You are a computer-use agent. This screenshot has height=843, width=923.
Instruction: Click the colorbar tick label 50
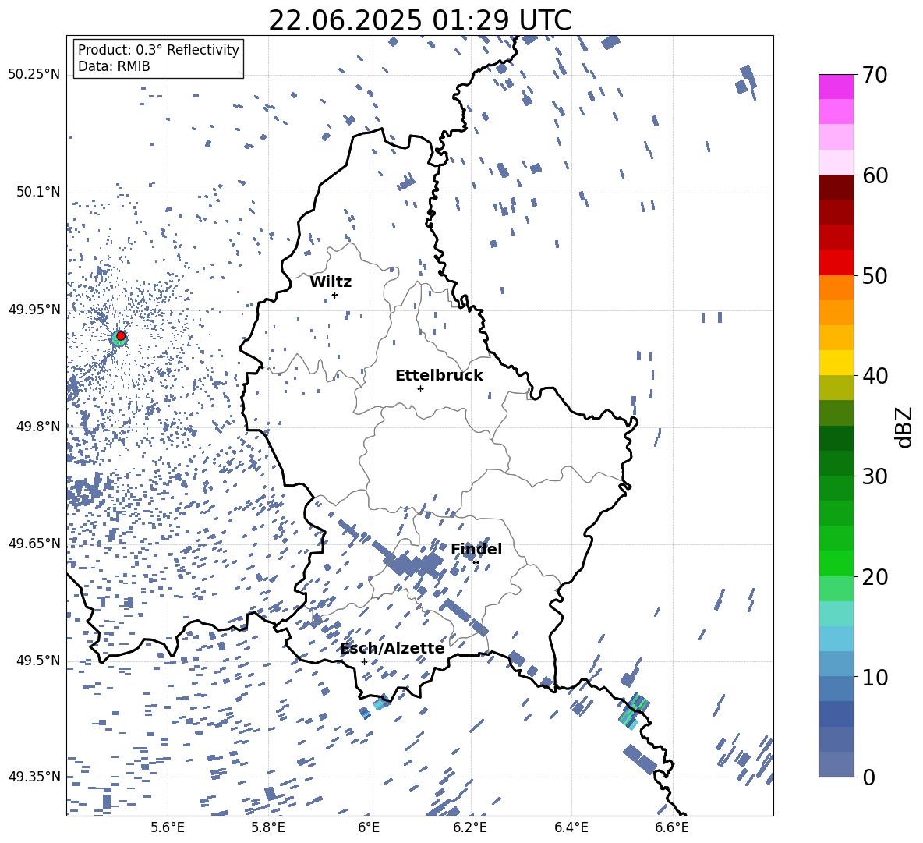click(x=874, y=276)
